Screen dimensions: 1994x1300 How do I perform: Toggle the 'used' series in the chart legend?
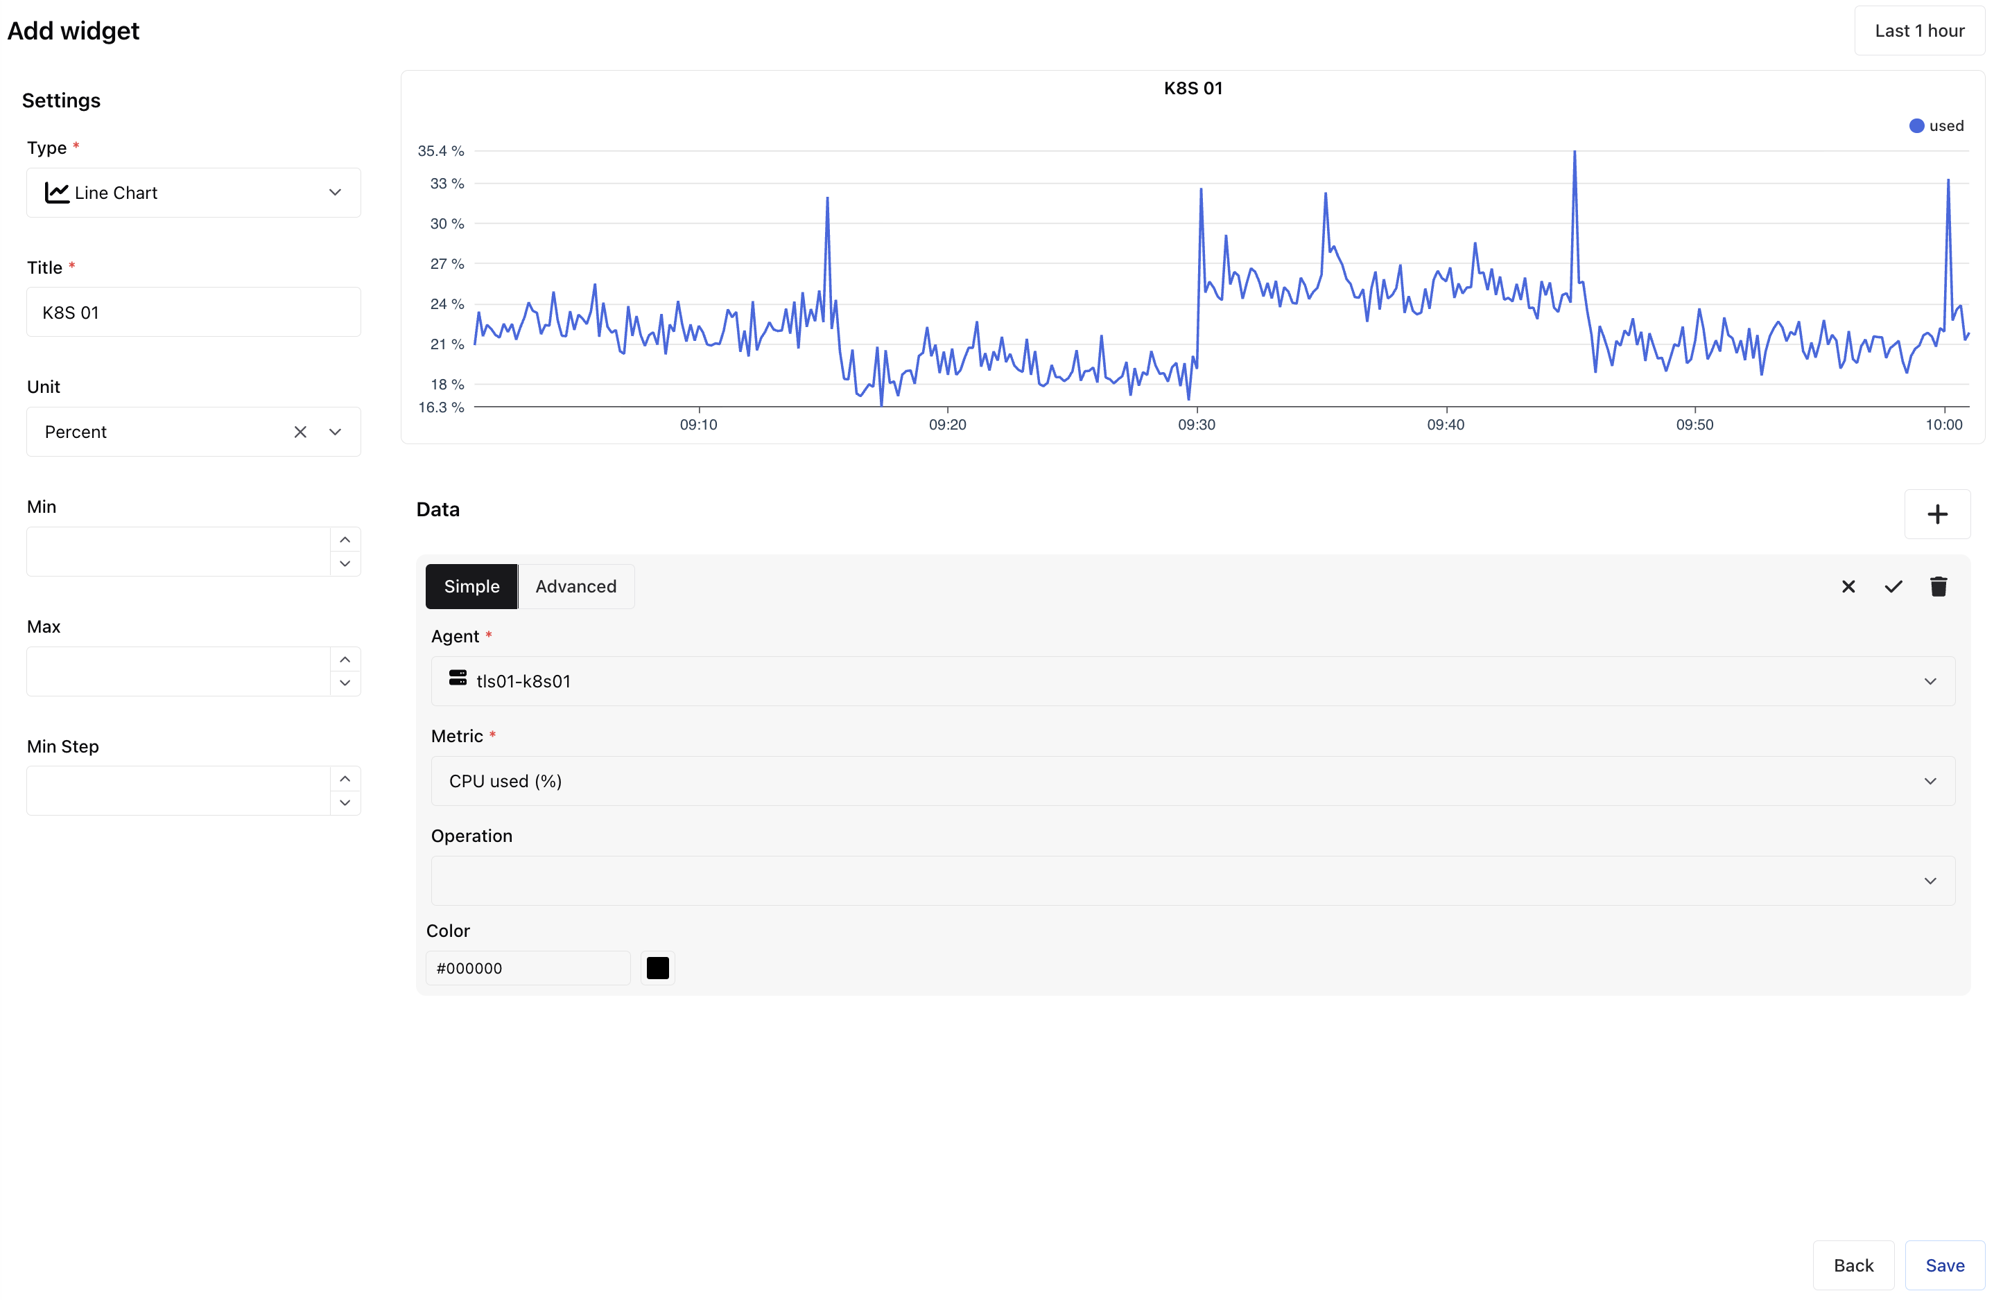(x=1936, y=125)
